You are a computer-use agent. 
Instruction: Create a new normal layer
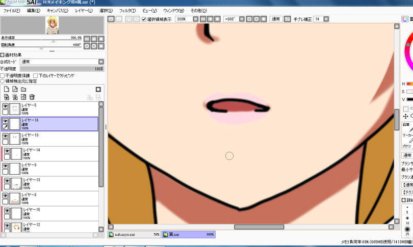(x=6, y=89)
